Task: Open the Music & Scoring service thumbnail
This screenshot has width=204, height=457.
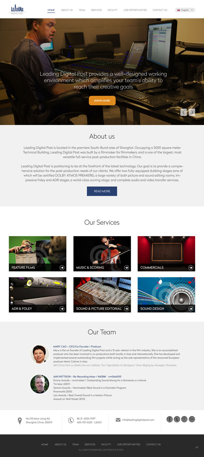Action: click(102, 253)
